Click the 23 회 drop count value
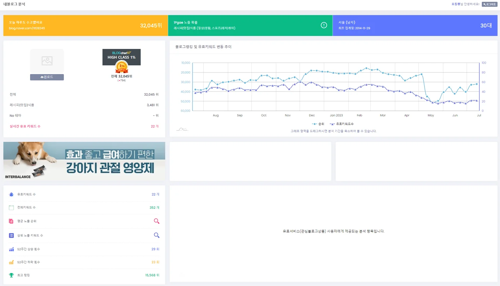 point(155,262)
